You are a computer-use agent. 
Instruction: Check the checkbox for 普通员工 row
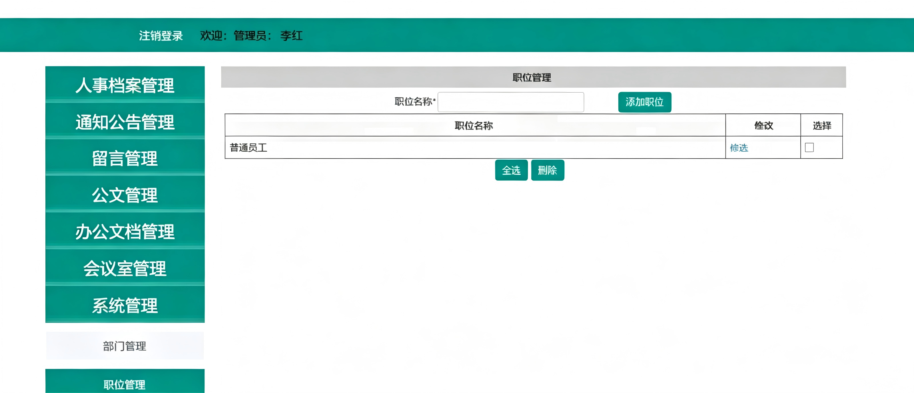[x=809, y=148]
